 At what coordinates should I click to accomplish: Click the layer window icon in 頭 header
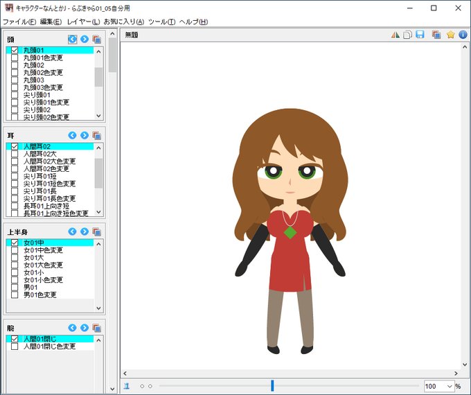pos(96,39)
